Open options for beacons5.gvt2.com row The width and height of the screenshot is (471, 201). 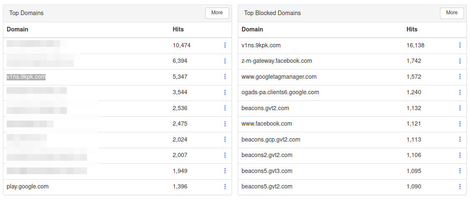pos(460,186)
